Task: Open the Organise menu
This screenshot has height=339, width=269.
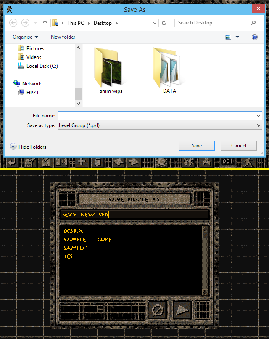Action: (25, 37)
